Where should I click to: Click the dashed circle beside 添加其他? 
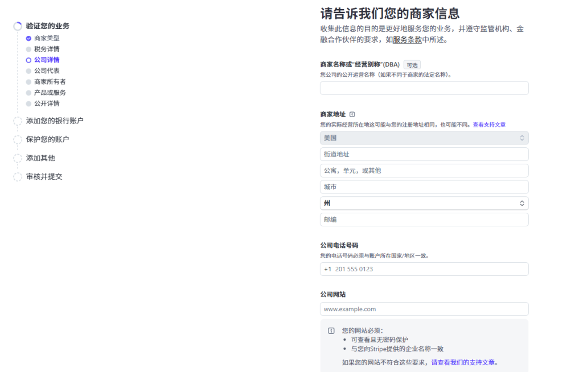click(18, 158)
